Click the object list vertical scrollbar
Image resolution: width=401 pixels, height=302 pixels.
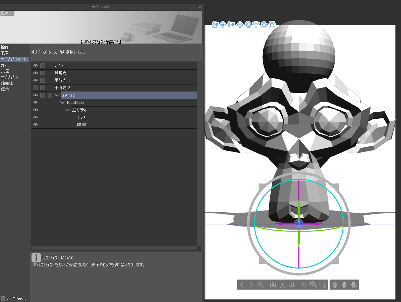199,154
